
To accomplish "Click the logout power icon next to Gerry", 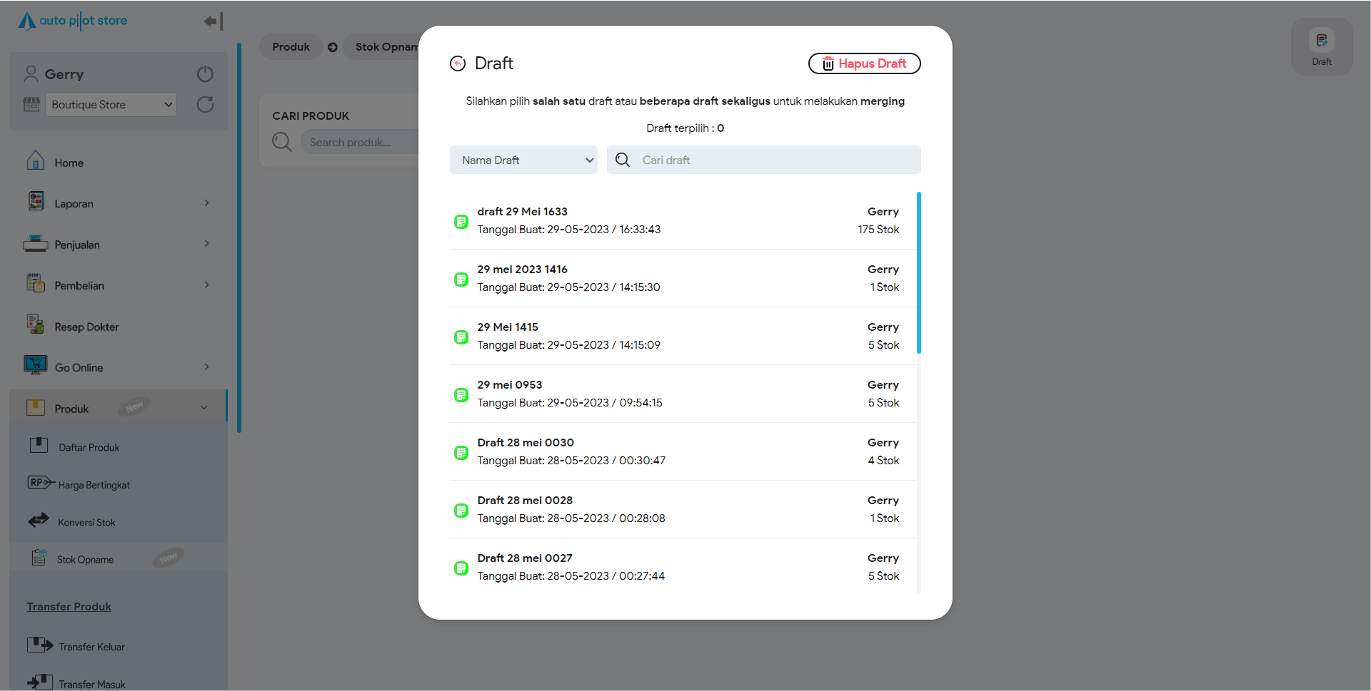I will [205, 74].
